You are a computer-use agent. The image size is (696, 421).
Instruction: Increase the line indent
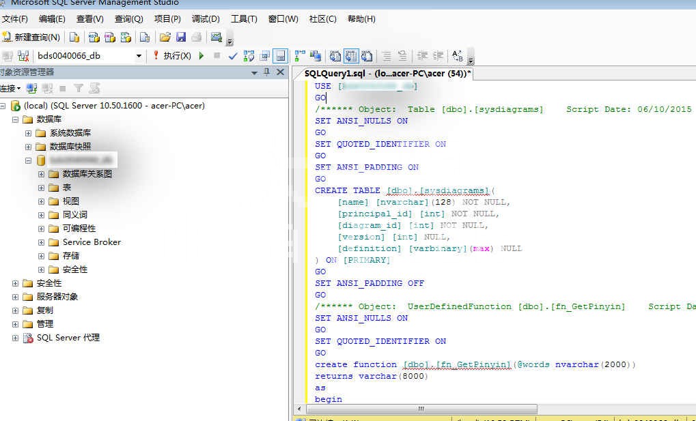tap(438, 56)
